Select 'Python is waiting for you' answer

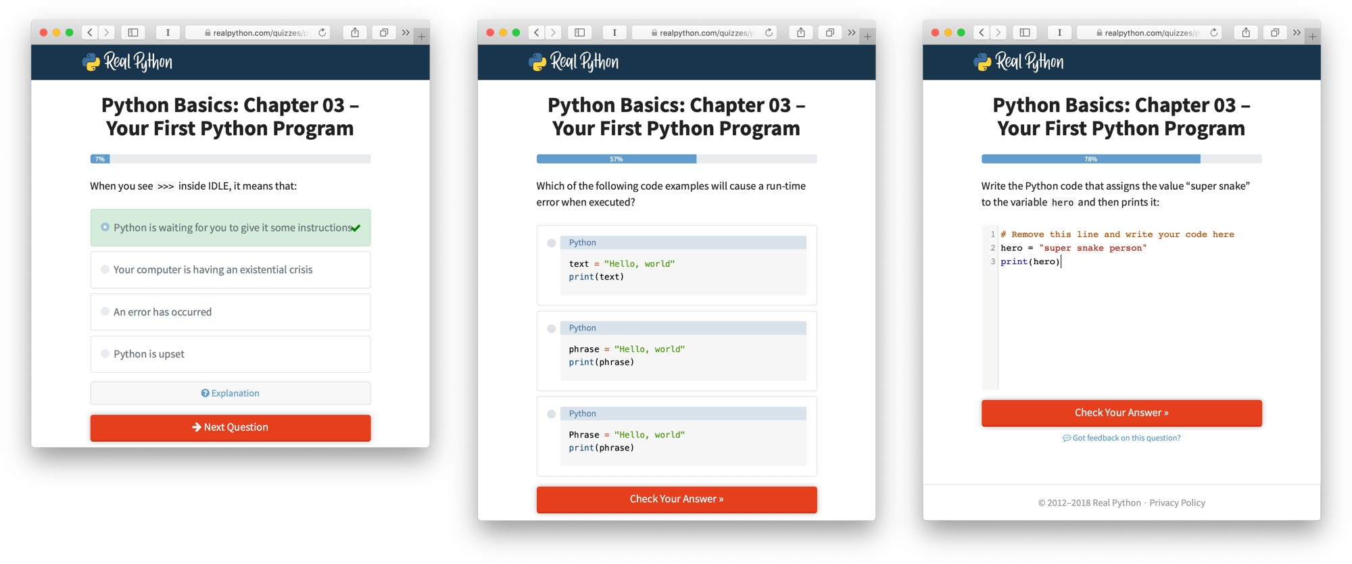[x=231, y=228]
